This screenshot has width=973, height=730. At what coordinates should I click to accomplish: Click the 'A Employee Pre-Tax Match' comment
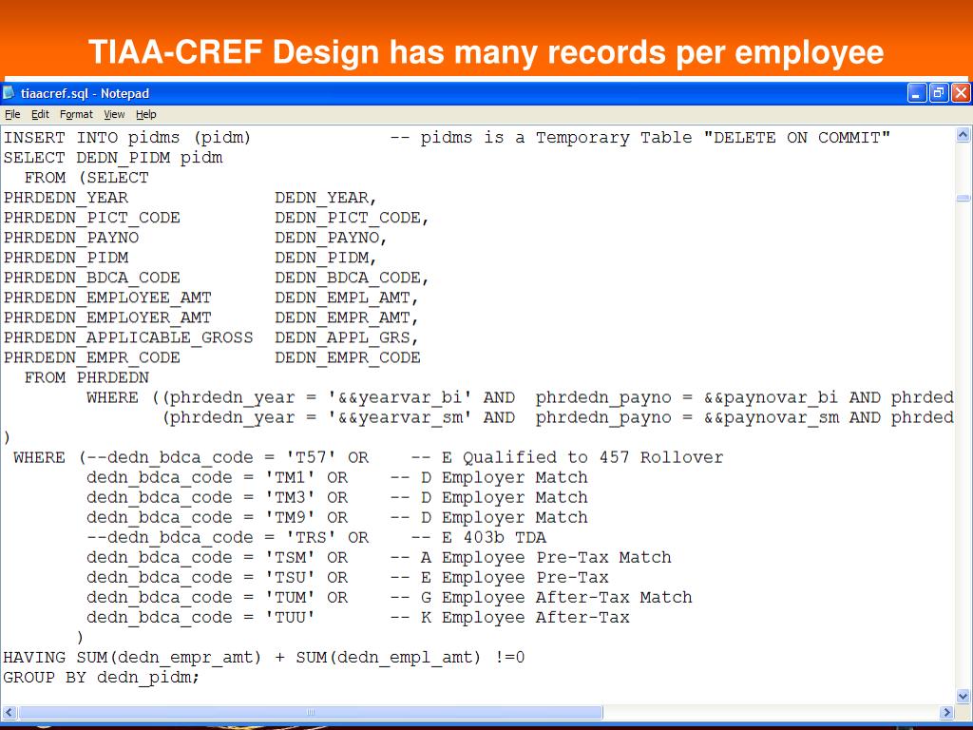click(x=546, y=557)
